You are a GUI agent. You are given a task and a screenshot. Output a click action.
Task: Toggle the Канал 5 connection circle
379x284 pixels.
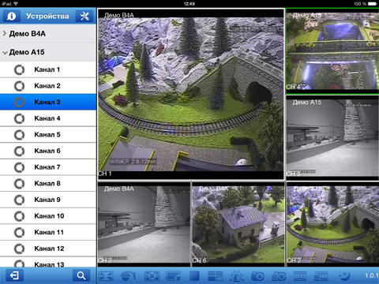tap(19, 135)
